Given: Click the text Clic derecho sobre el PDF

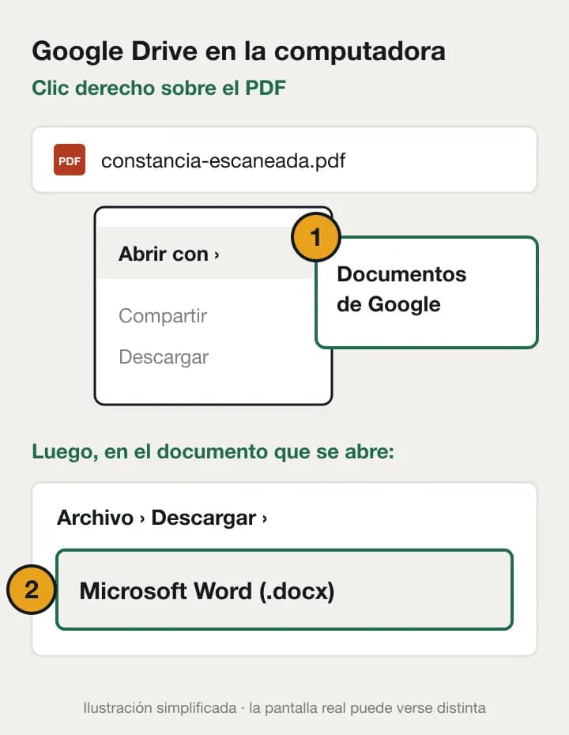Looking at the screenshot, I should click(159, 89).
